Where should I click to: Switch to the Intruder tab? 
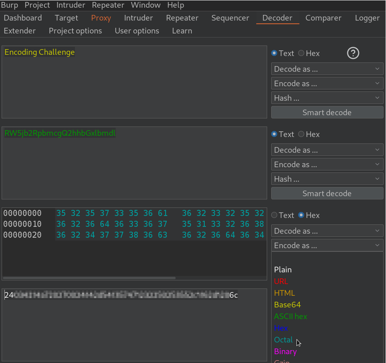[x=138, y=18]
